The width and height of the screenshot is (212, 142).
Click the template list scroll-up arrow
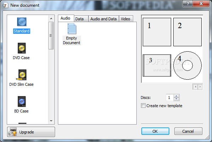point(51,19)
